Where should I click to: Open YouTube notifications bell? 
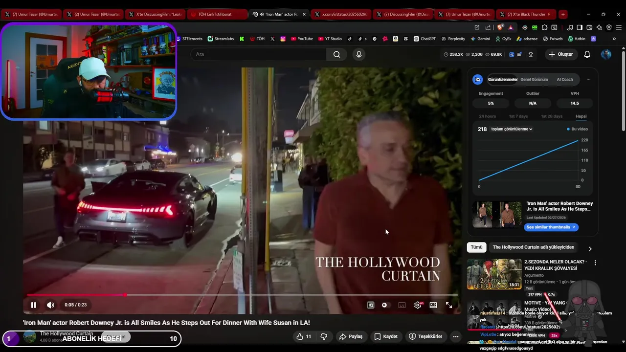(x=587, y=54)
